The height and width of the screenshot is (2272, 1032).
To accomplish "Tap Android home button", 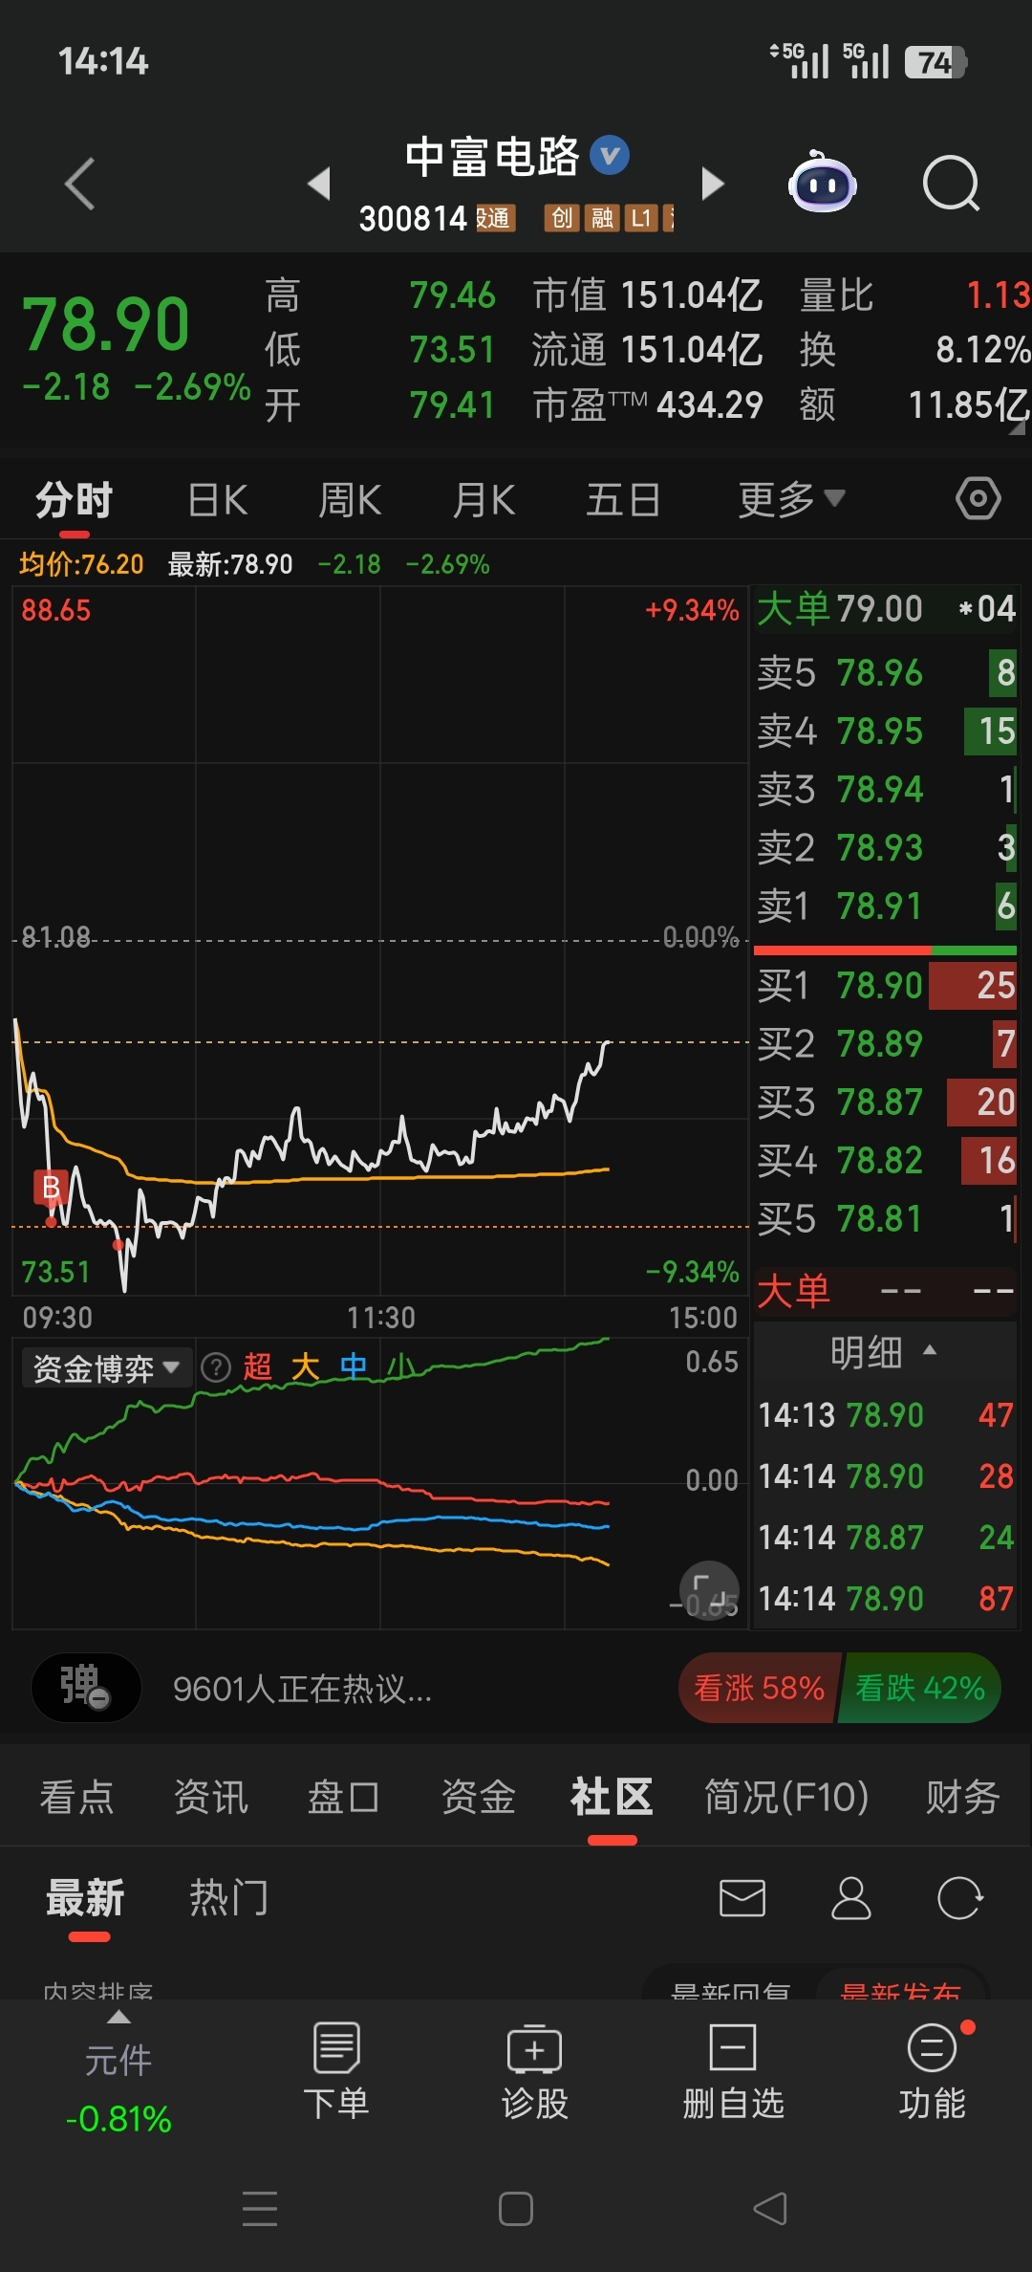I will 516,2209.
